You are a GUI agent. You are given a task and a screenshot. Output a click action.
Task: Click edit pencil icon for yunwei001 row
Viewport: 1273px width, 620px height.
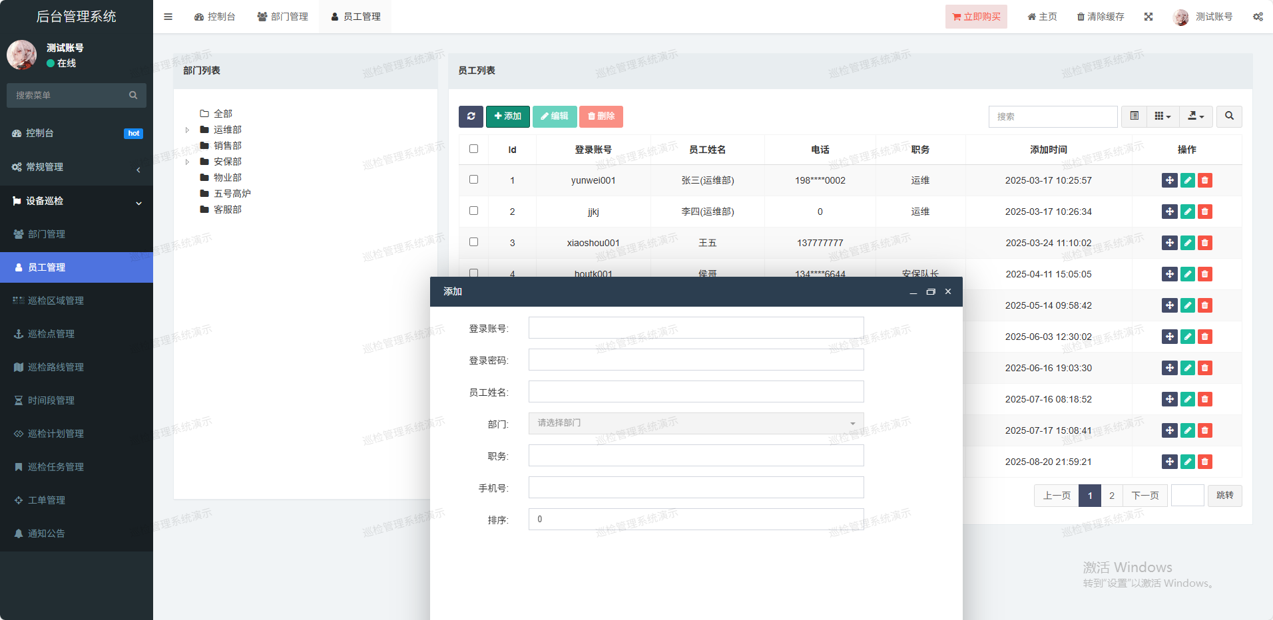pos(1187,180)
